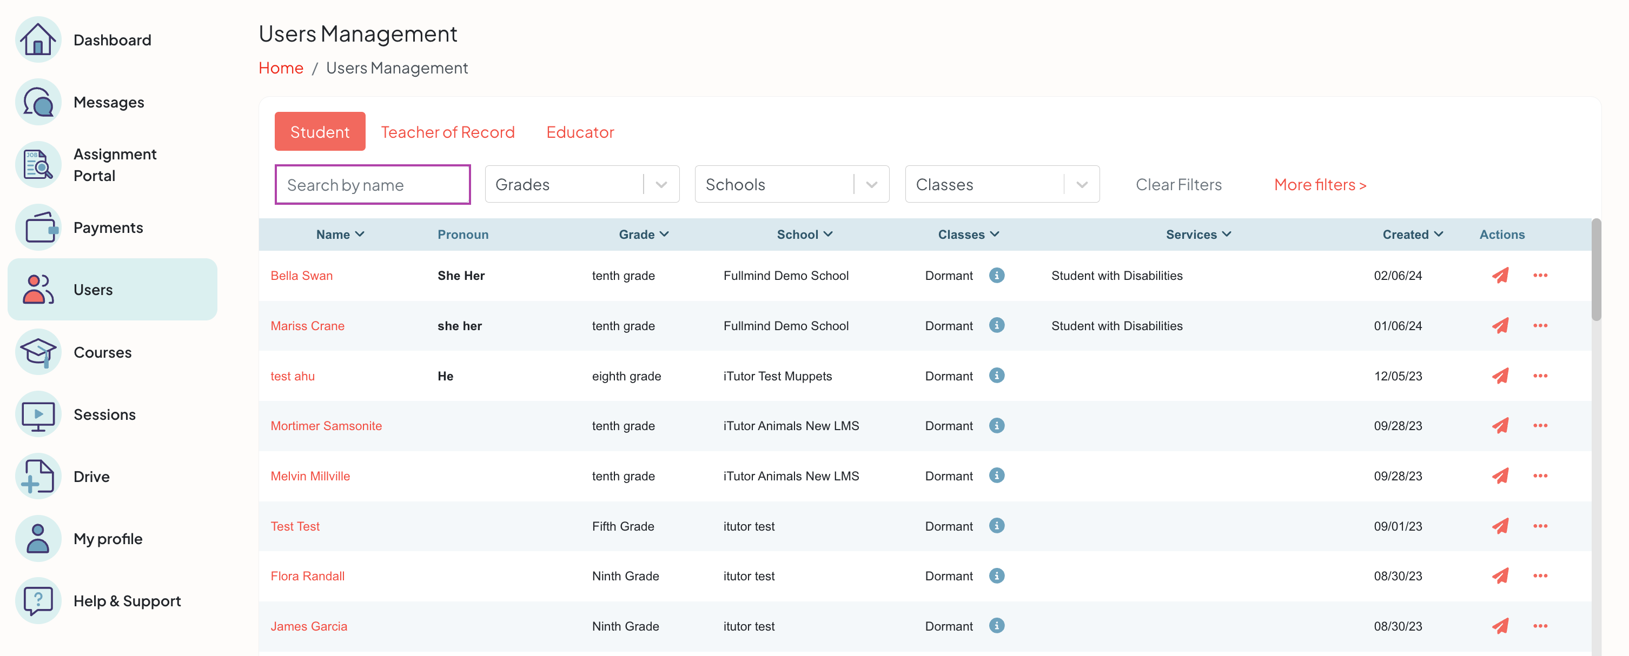Open the Sessions panel via sidebar icon
This screenshot has height=656, width=1629.
[38, 414]
